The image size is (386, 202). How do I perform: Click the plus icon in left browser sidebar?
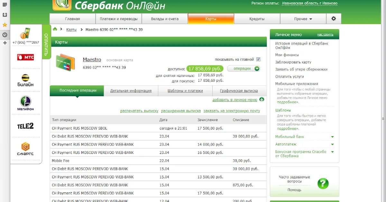[5, 43]
